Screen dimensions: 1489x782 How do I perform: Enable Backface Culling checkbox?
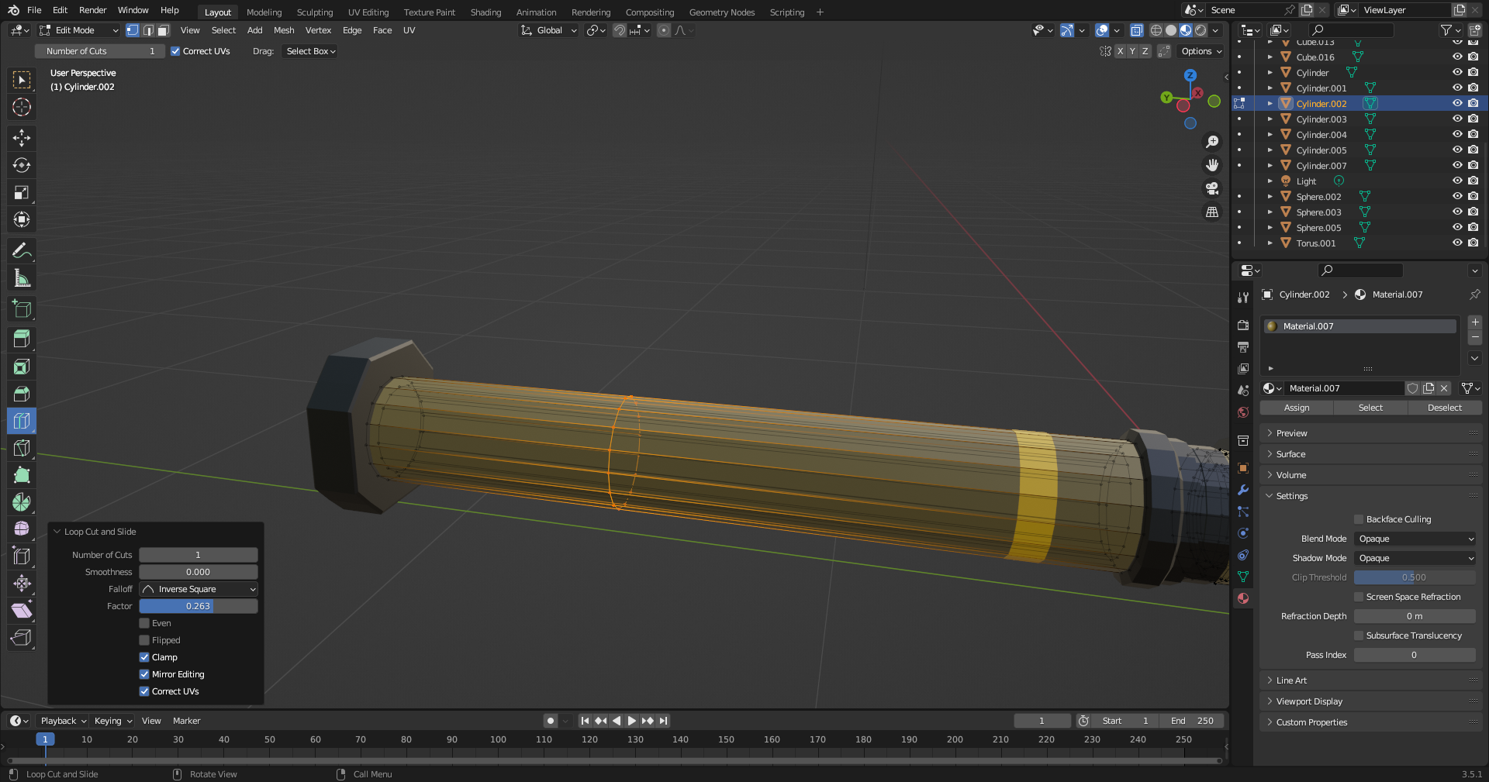click(x=1359, y=519)
